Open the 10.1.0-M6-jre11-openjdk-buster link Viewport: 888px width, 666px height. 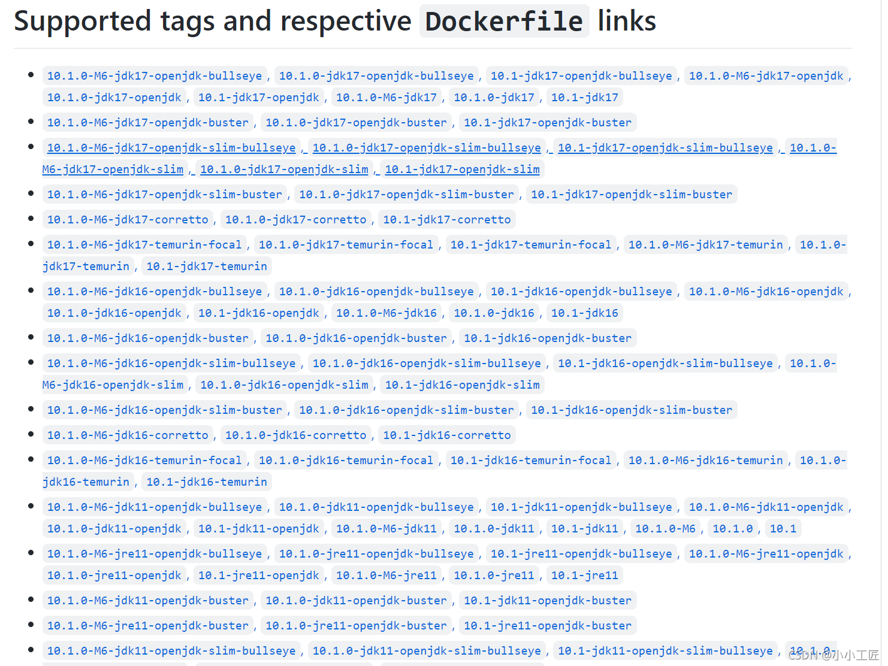[147, 626]
